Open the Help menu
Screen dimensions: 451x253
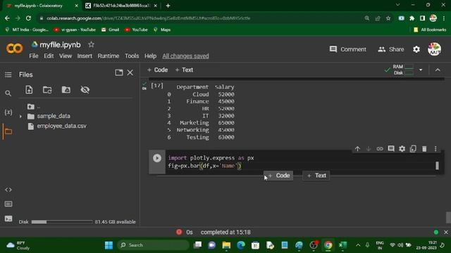point(150,56)
